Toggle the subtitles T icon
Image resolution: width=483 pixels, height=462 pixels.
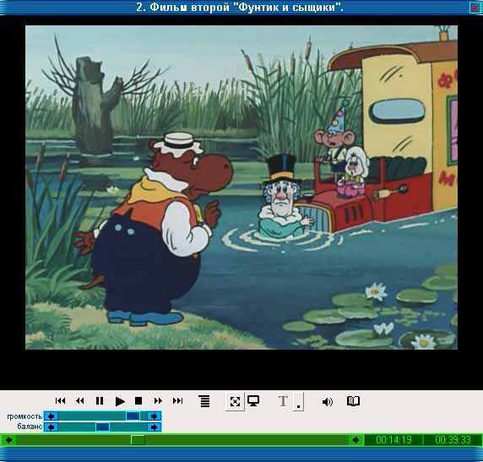(284, 401)
